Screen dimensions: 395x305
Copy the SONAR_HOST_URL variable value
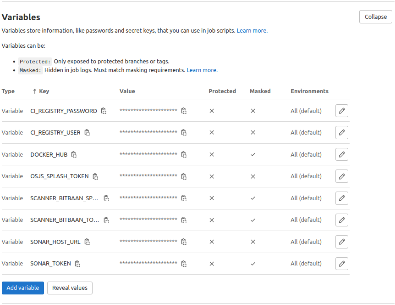[x=184, y=242]
